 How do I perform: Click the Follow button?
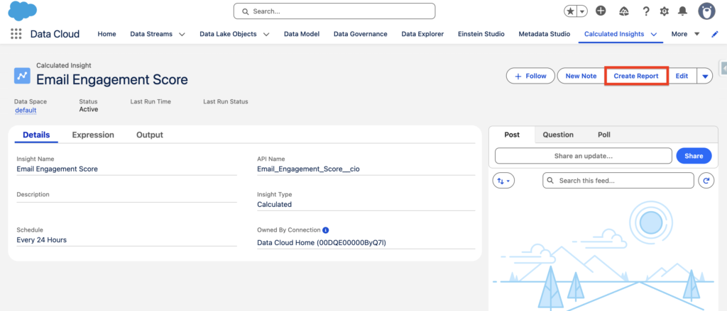530,76
